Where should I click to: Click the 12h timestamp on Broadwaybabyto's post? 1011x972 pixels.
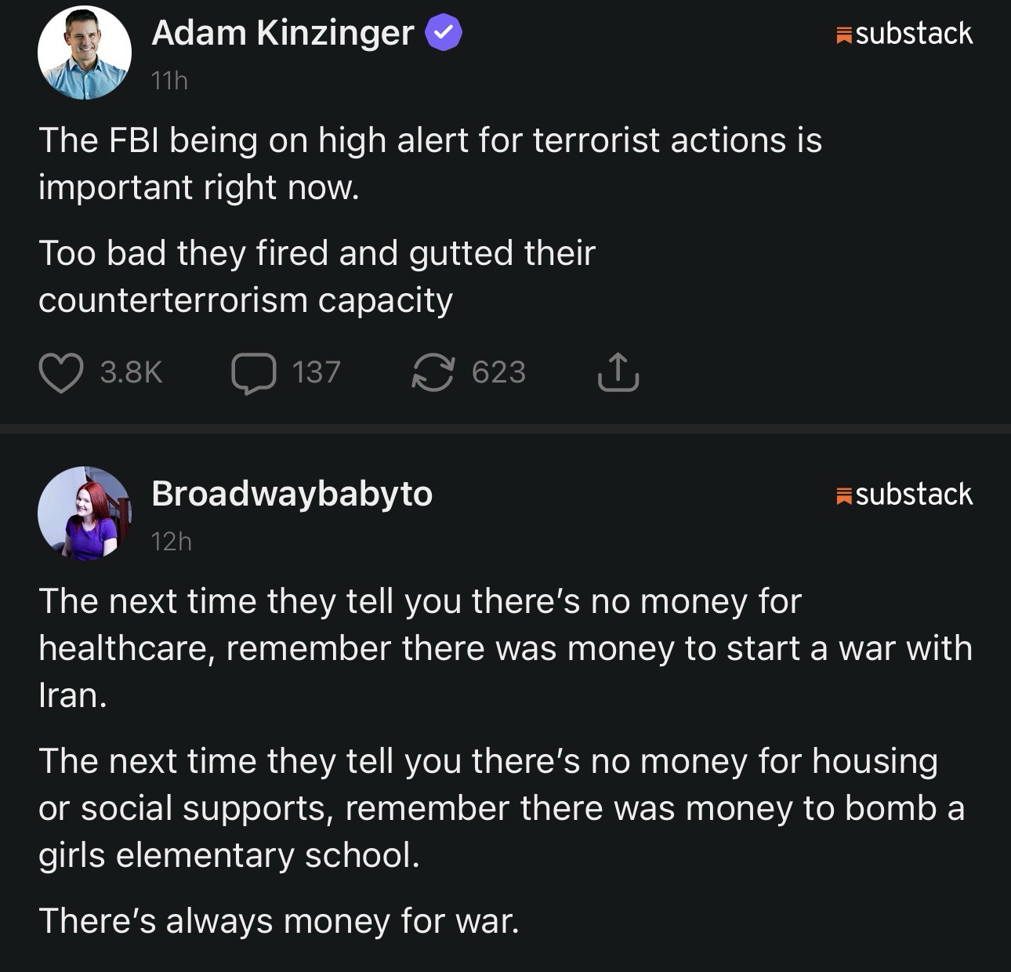[171, 542]
